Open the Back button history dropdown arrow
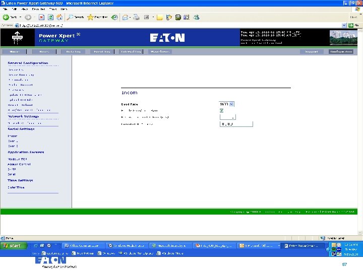 (20, 17)
